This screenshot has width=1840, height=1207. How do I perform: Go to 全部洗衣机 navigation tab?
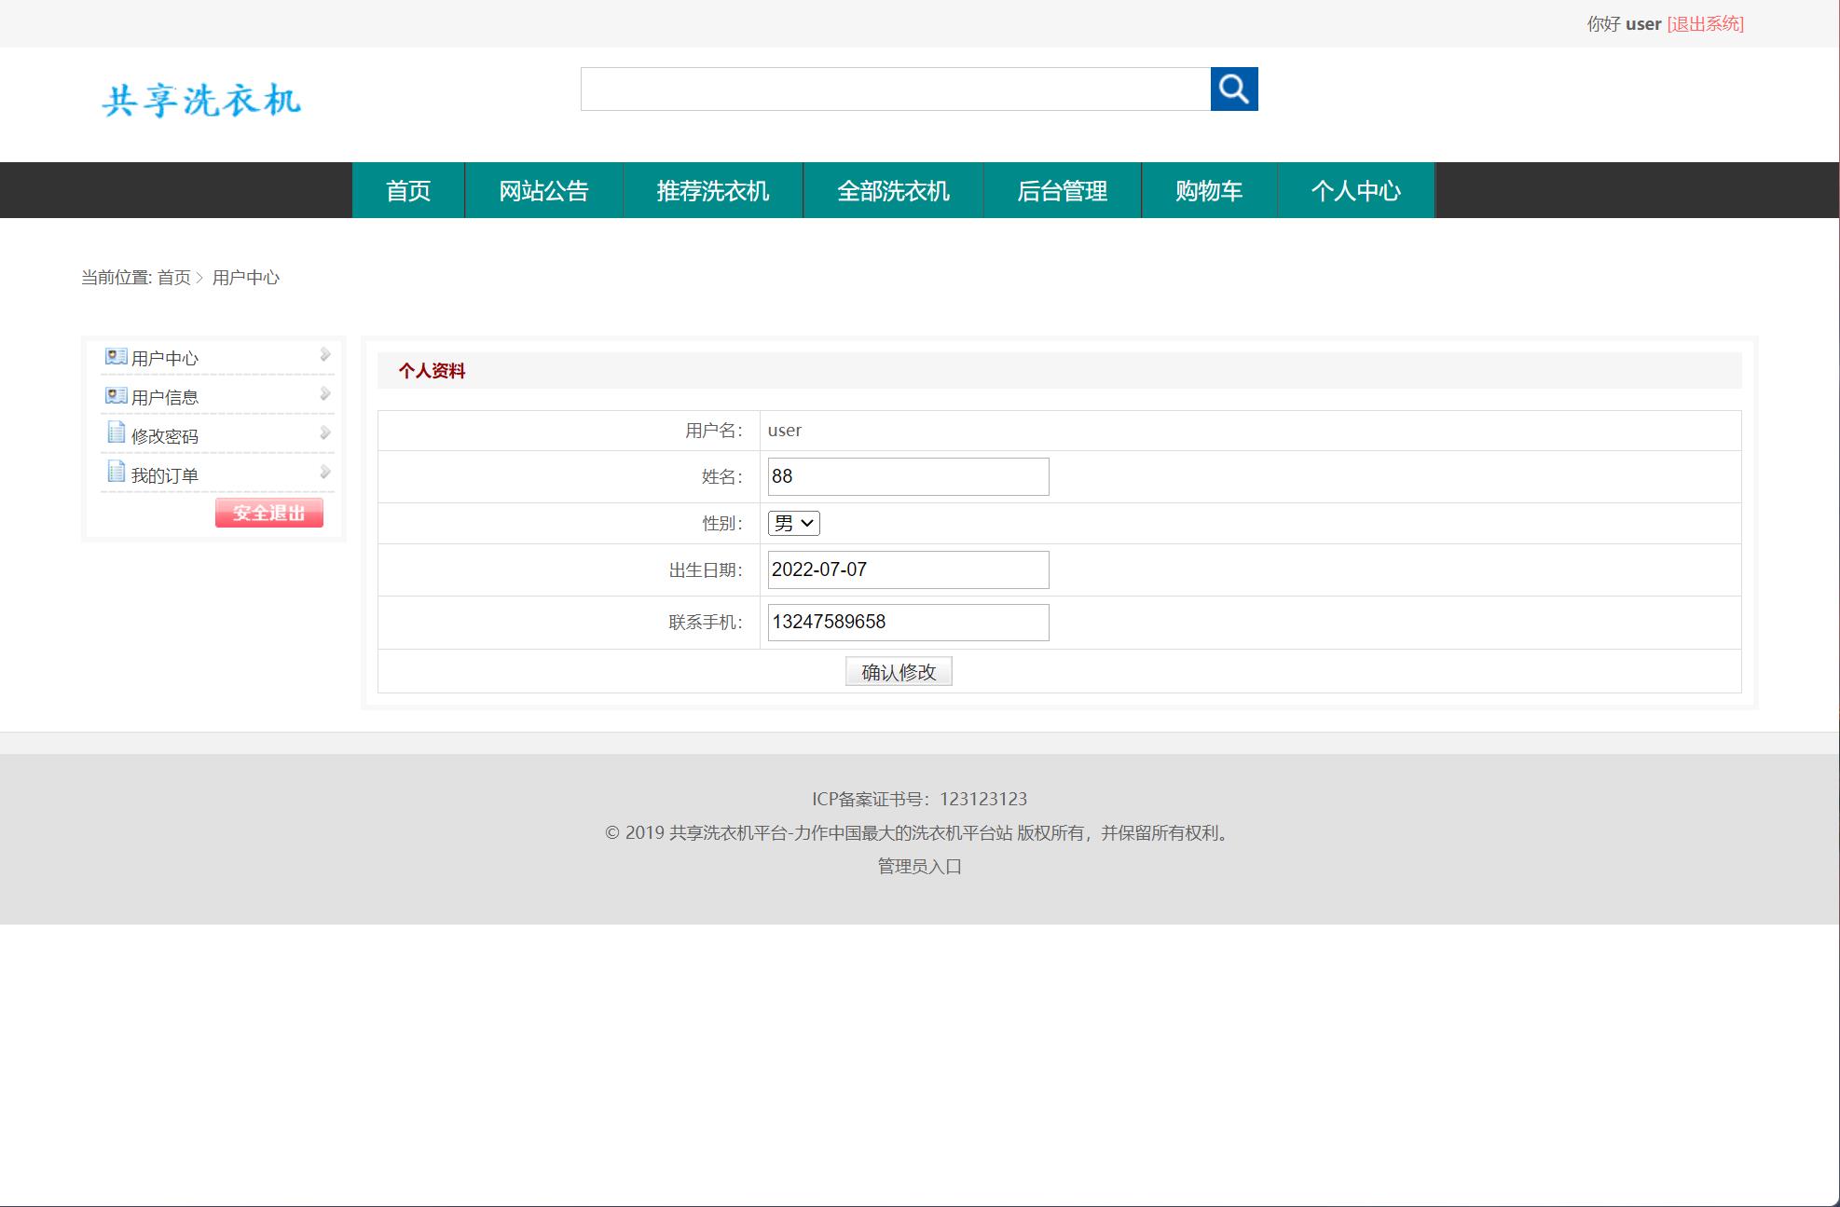pyautogui.click(x=893, y=191)
